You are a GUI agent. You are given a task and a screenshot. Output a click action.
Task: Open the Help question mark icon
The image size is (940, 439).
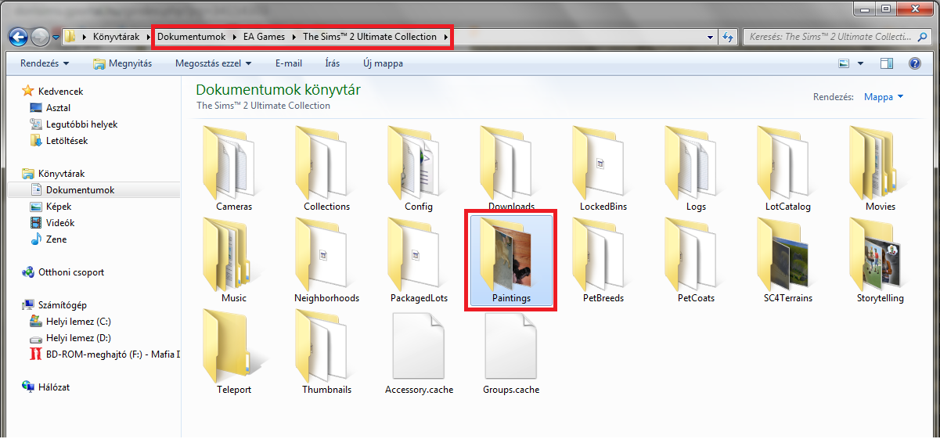coord(914,63)
